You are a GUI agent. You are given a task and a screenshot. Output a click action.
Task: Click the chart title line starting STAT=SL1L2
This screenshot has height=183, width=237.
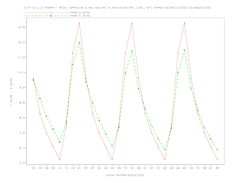pyautogui.click(x=118, y=8)
